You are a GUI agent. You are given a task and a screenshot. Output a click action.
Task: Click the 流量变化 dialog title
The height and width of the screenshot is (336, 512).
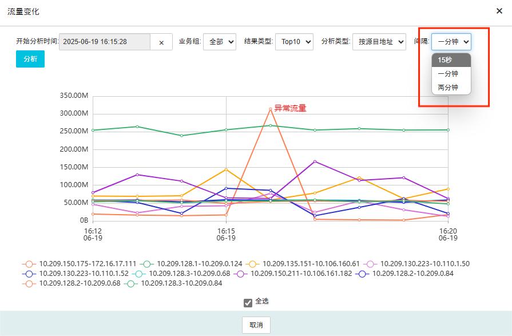coord(23,11)
